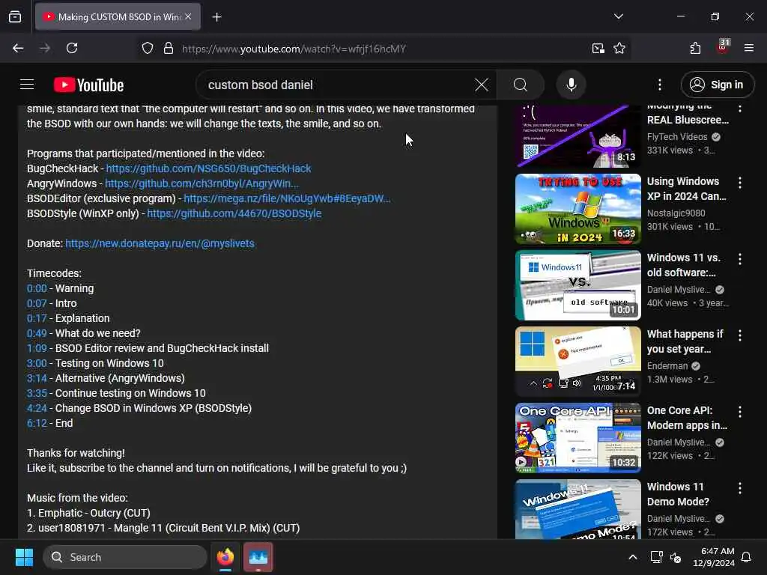Viewport: 767px width, 575px height.
Task: Open options for Using Windows XP video
Action: click(x=739, y=183)
